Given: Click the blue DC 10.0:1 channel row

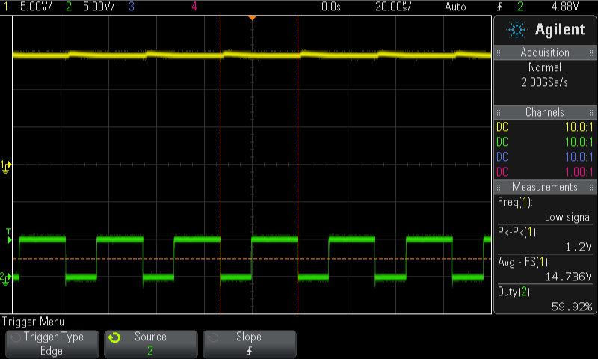Looking at the screenshot, I should tap(545, 157).
